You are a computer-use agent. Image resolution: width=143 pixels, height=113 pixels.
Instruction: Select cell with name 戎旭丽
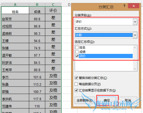click(15, 25)
